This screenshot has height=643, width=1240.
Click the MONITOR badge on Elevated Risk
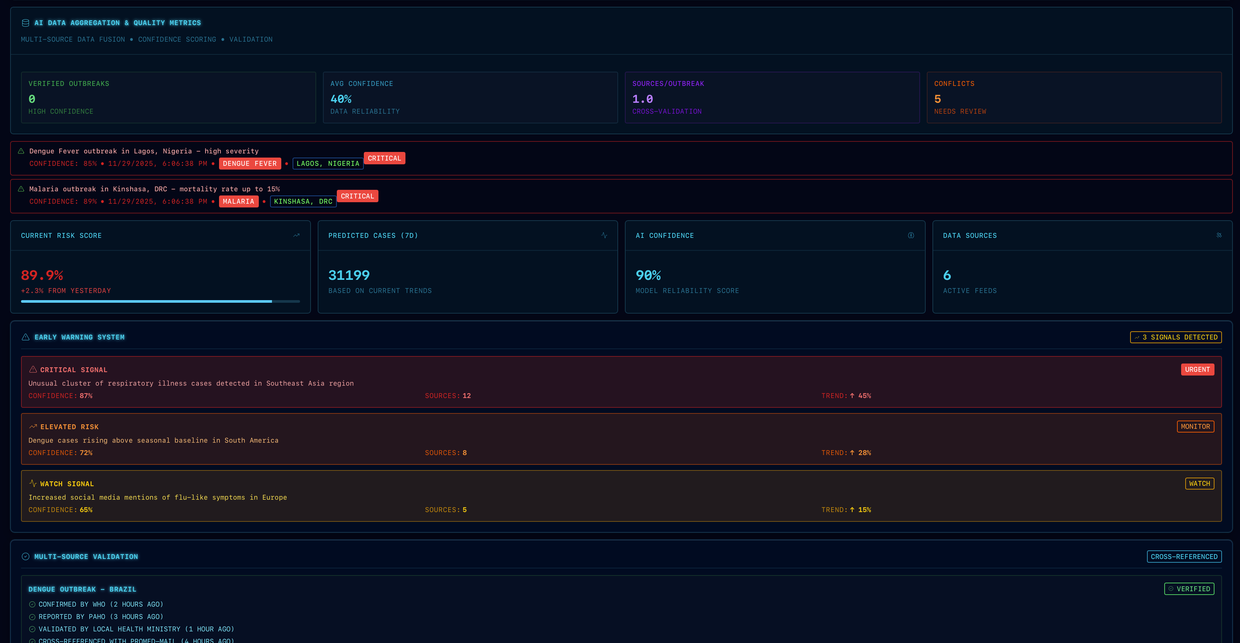1196,427
